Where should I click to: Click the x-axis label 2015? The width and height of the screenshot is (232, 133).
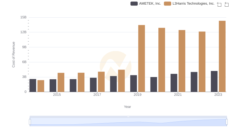click(57, 95)
